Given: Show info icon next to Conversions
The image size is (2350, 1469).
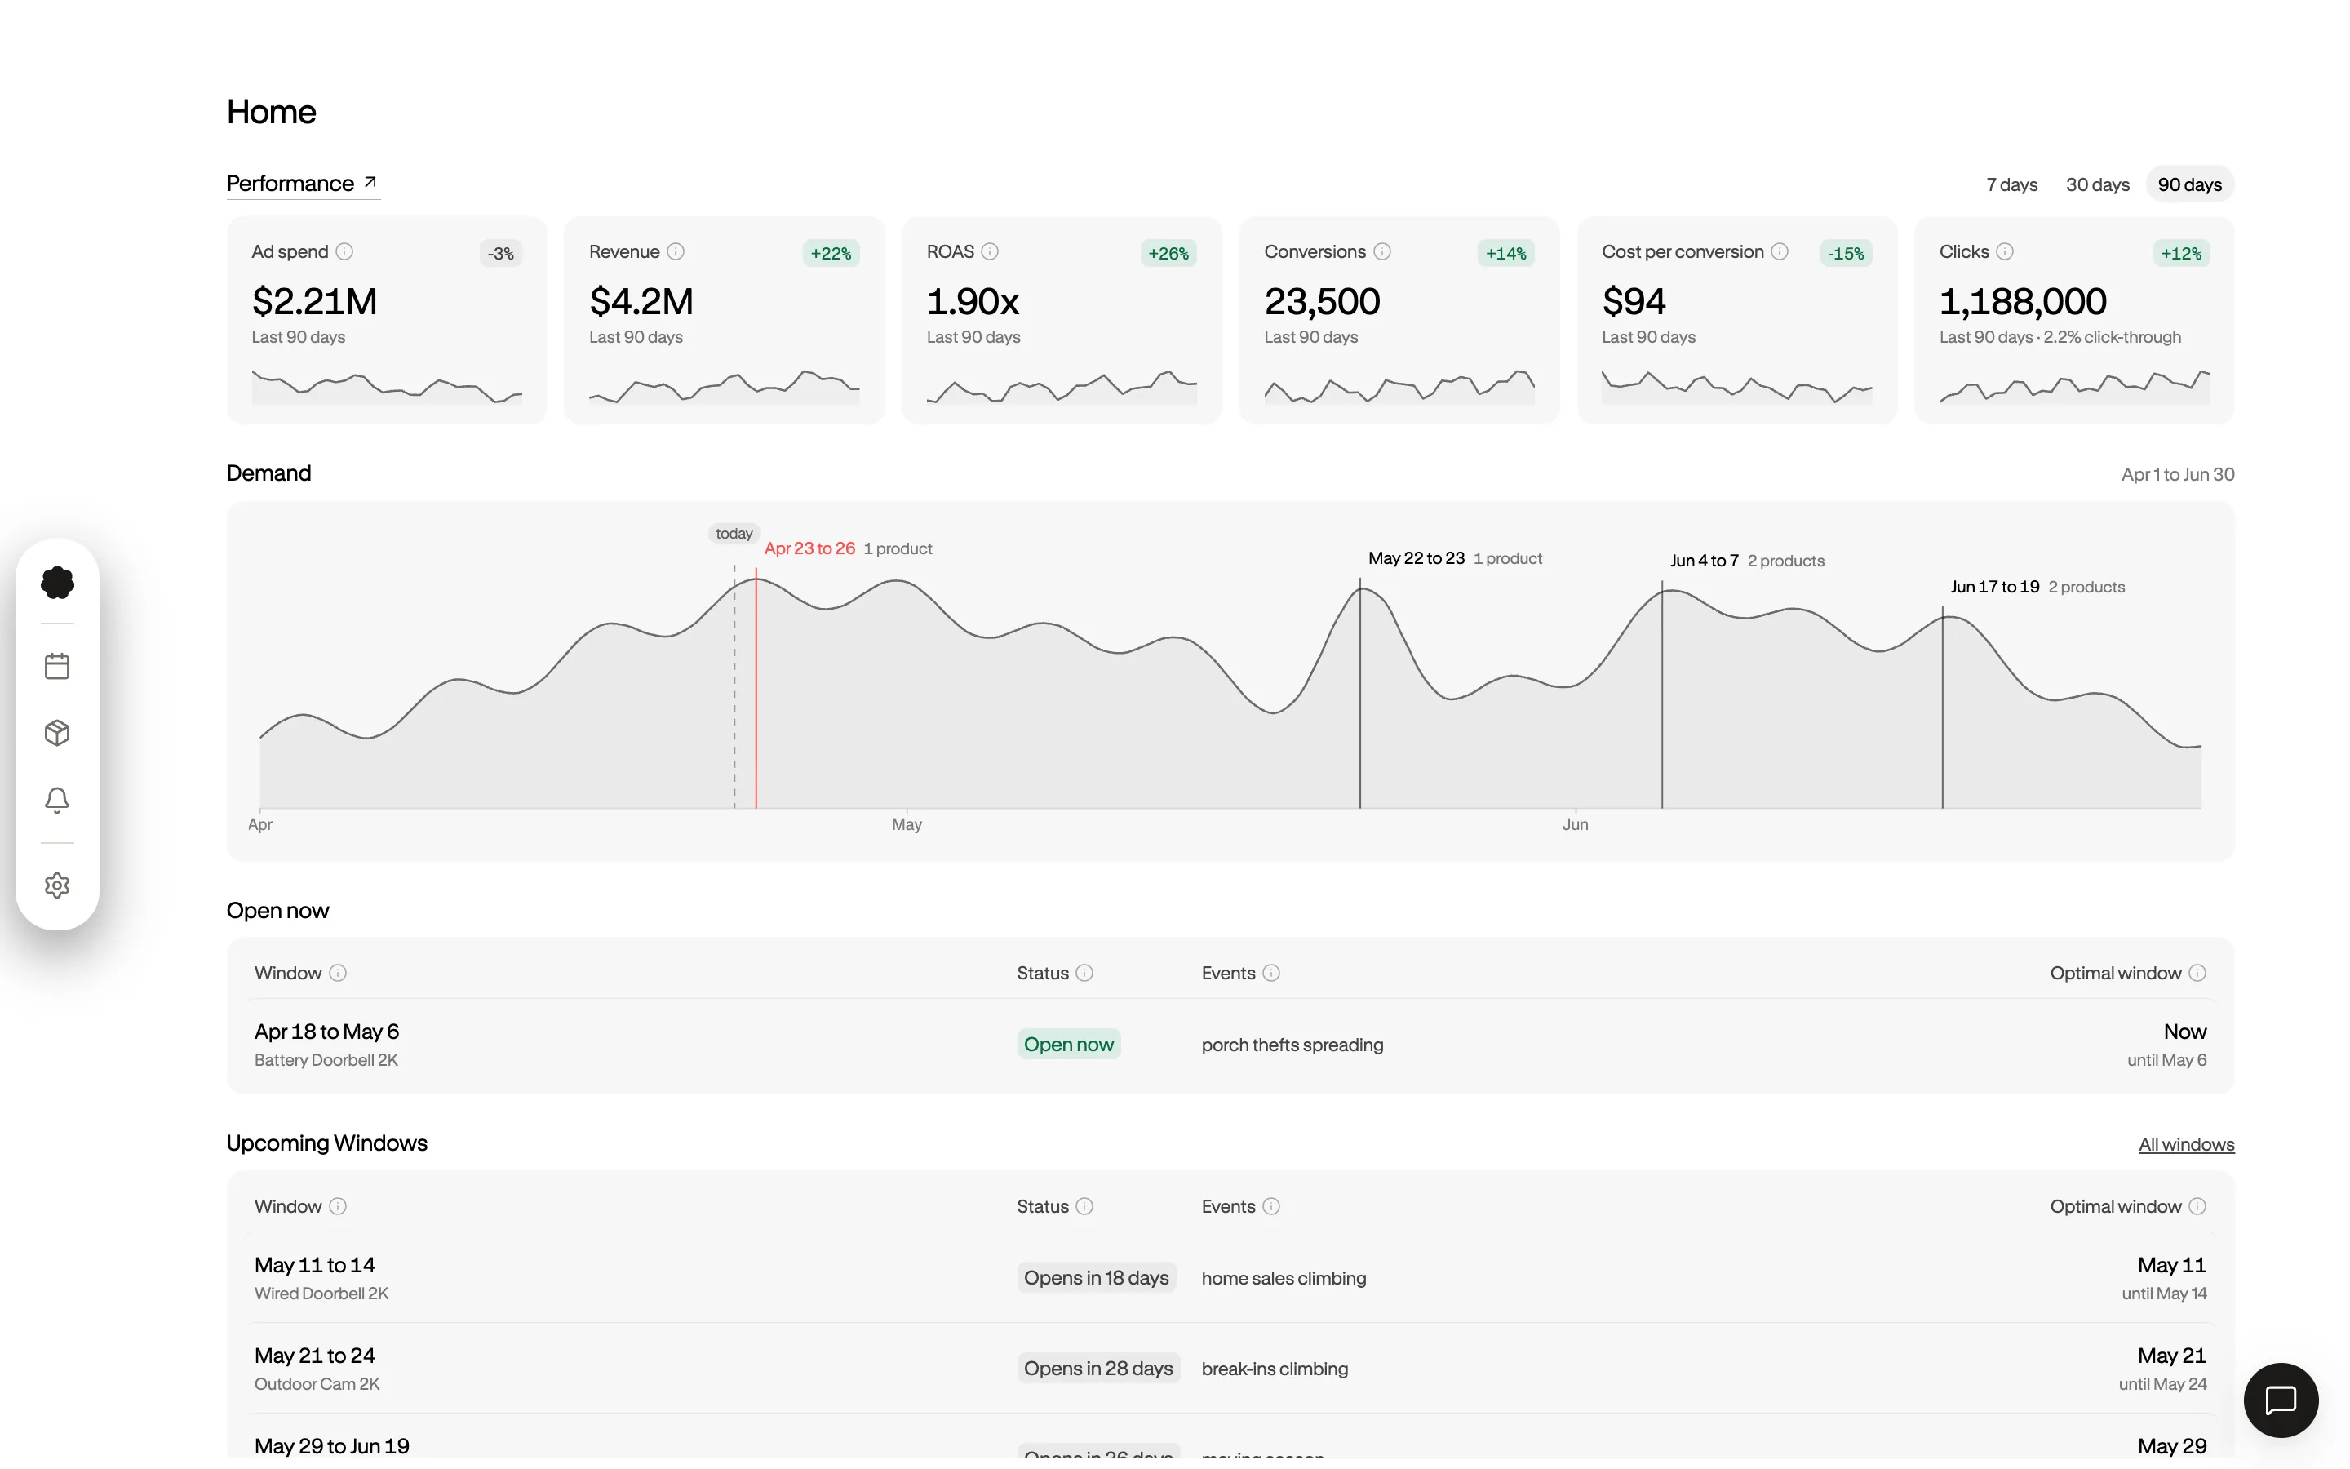Looking at the screenshot, I should (x=1383, y=251).
